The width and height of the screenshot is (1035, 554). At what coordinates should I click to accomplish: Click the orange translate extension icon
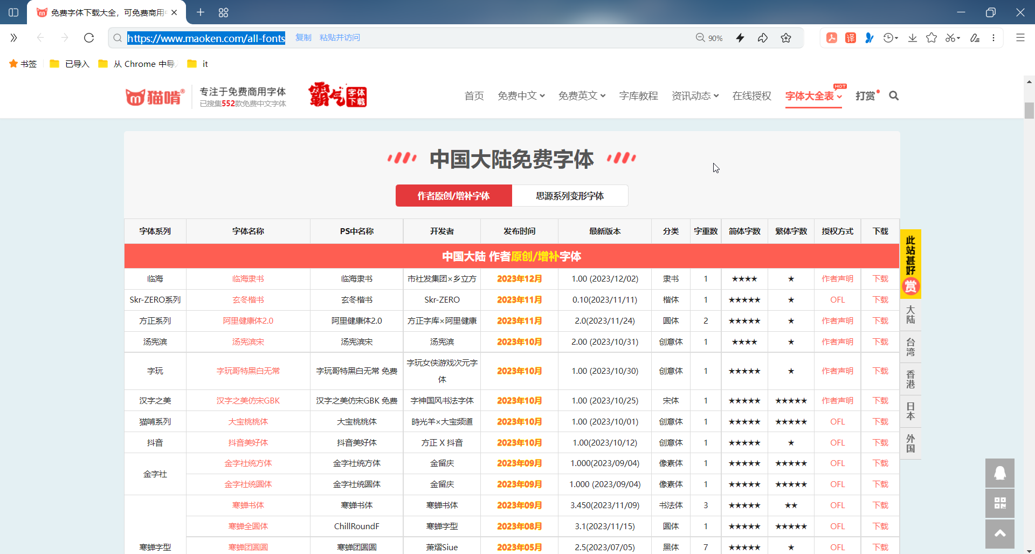[851, 38]
